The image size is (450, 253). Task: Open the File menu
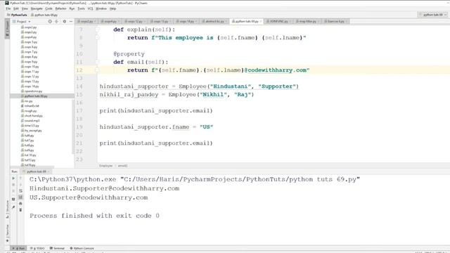8,8
